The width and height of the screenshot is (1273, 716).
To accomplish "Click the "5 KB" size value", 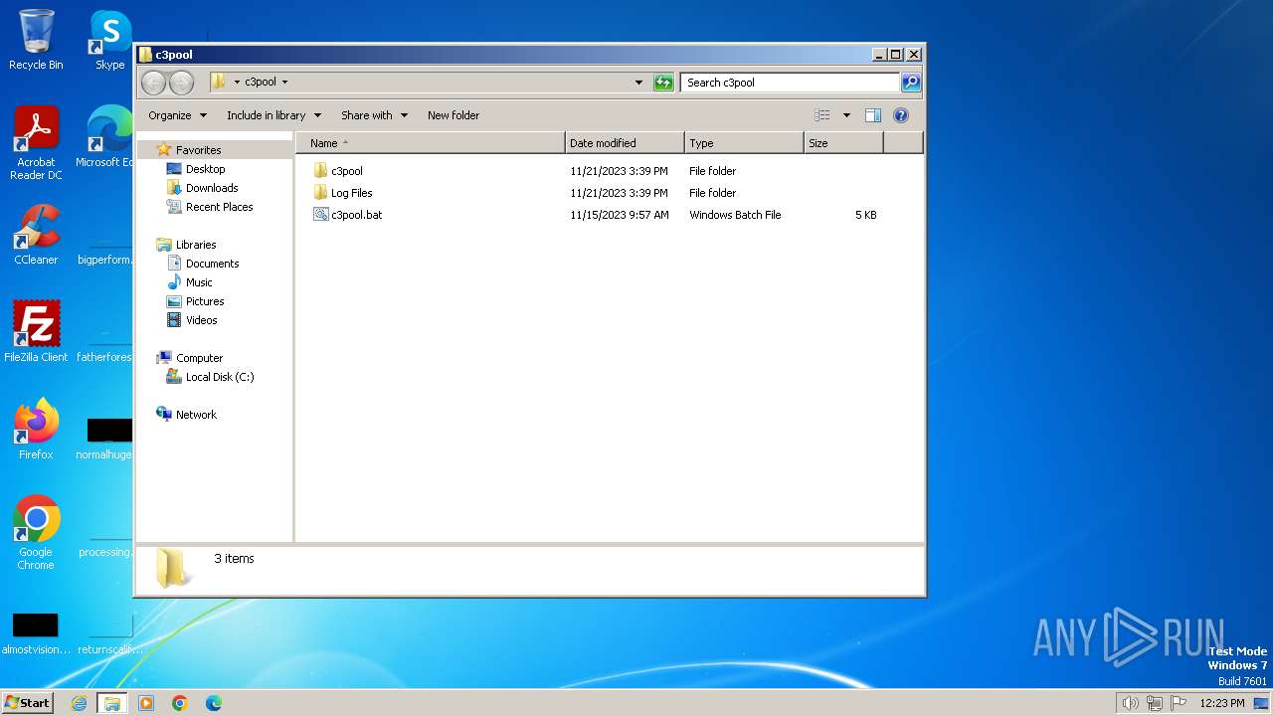I will [x=865, y=215].
